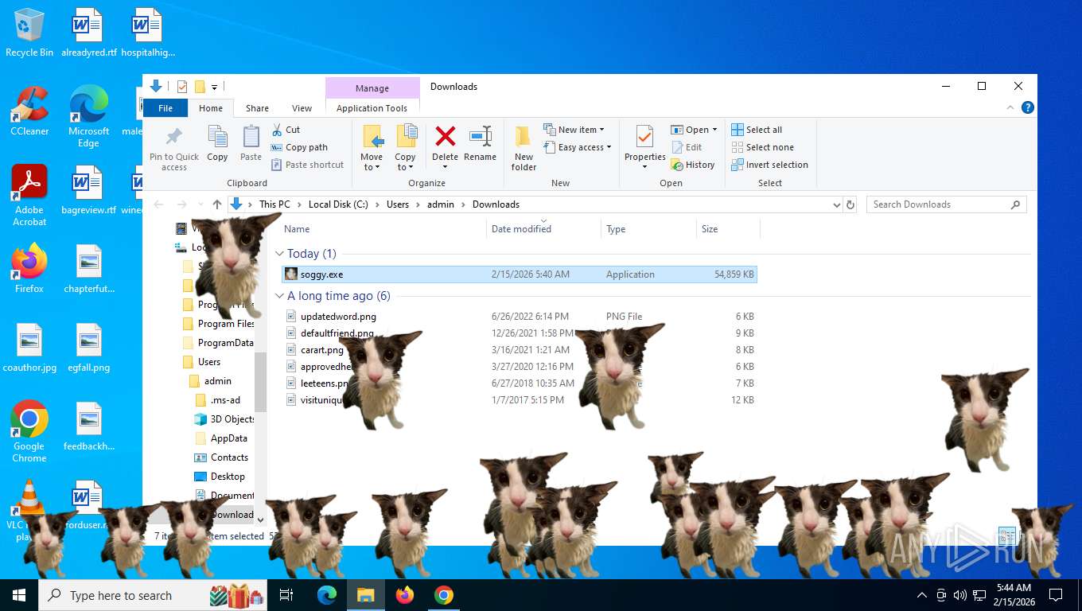
Task: Open Firefox from the taskbar
Action: (x=405, y=595)
